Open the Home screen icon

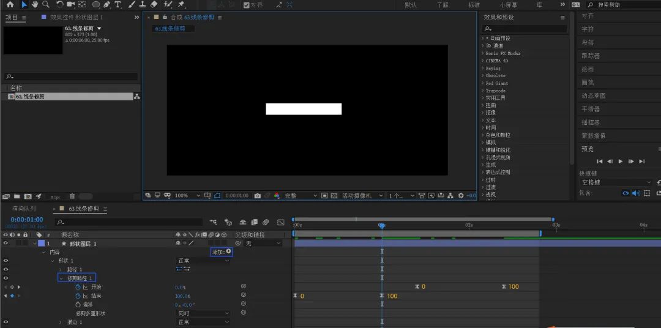pos(10,5)
